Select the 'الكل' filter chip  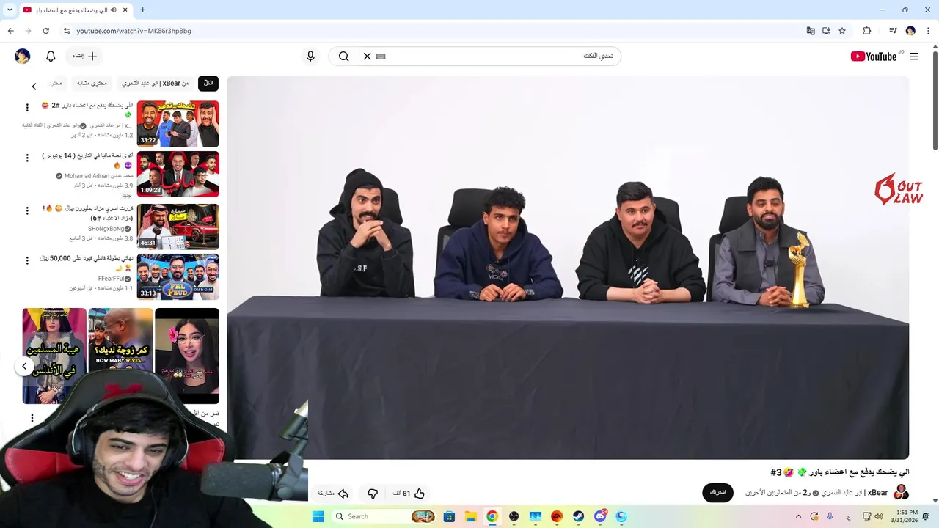(x=208, y=84)
